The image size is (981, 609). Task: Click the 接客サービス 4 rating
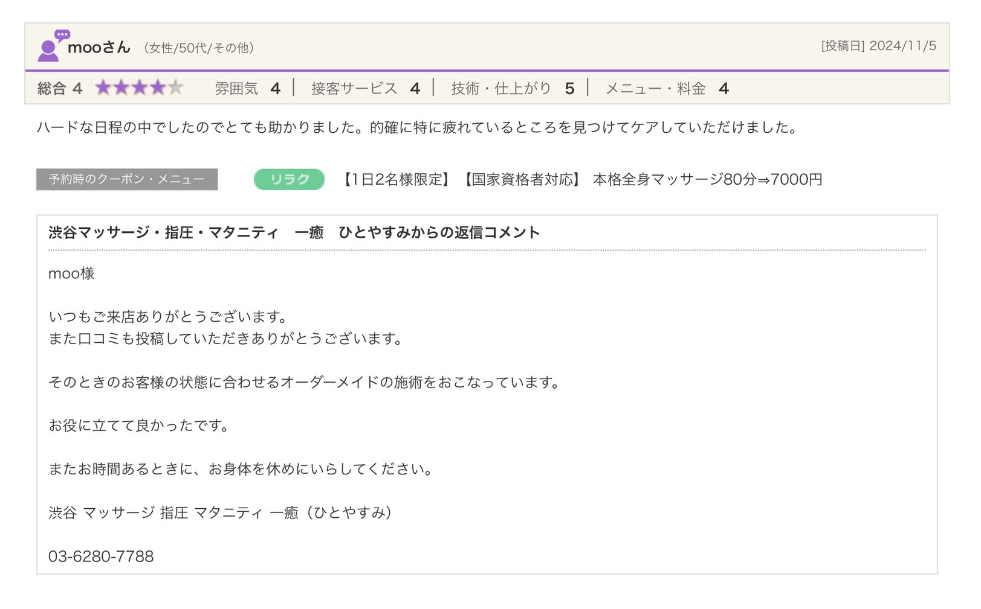point(366,89)
